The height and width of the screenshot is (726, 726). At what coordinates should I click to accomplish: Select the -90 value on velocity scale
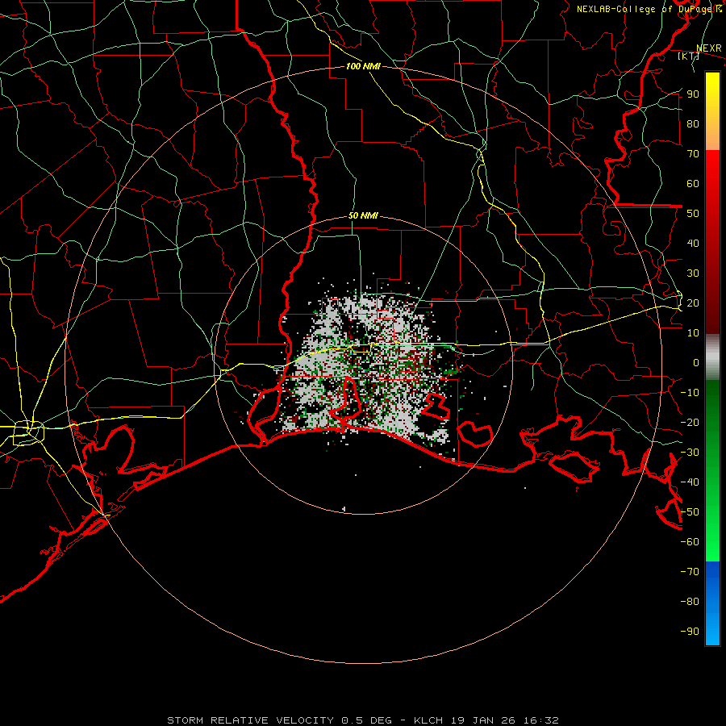tap(690, 632)
